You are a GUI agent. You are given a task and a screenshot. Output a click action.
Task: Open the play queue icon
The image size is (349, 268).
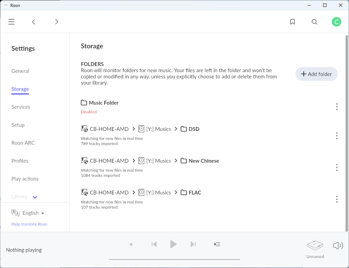point(217,244)
